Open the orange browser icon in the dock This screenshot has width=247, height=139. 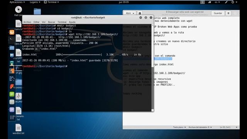pos(12,32)
